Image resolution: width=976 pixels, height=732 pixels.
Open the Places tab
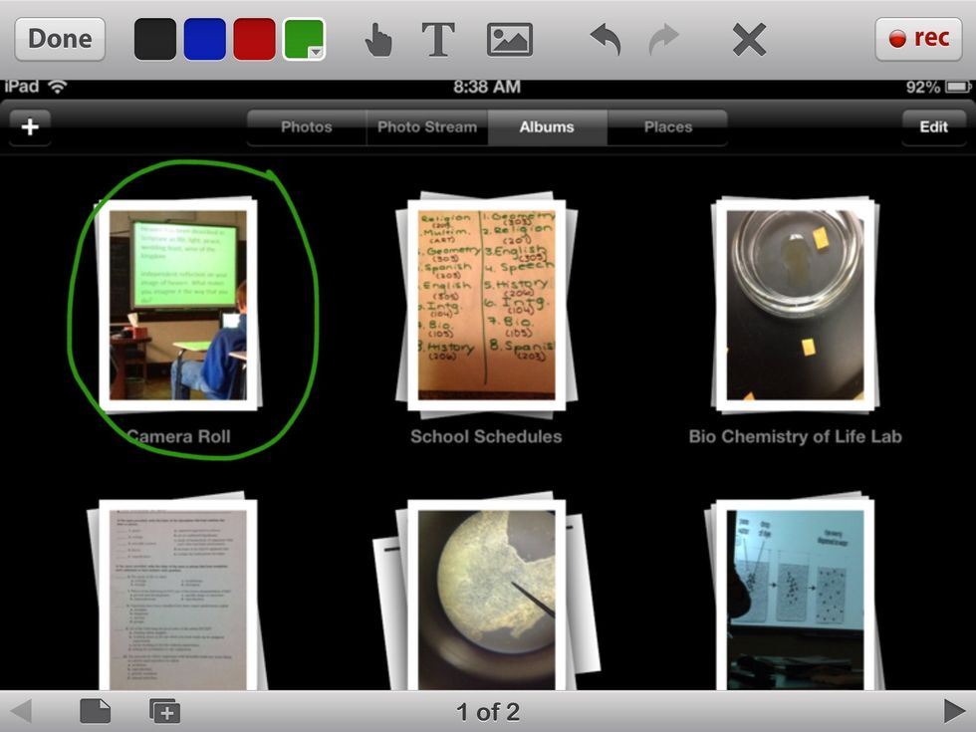pyautogui.click(x=667, y=127)
